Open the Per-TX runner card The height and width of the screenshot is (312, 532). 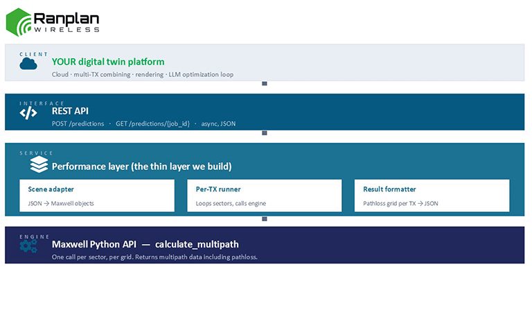point(265,196)
